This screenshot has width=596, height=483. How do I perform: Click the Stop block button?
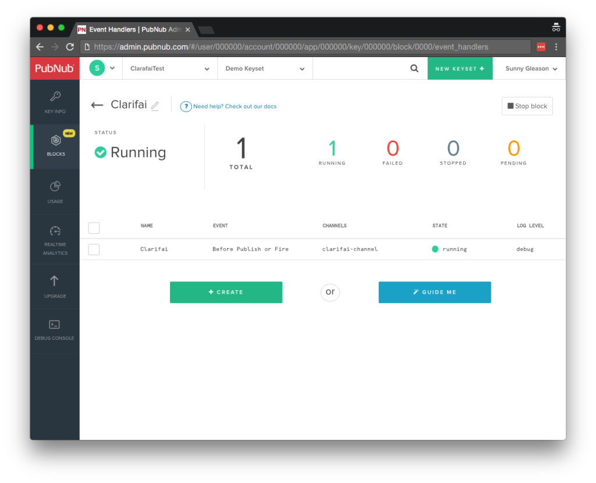coord(527,106)
